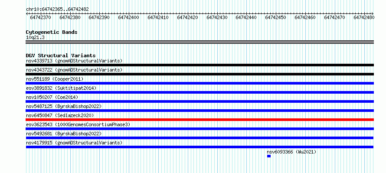Viewport: 386px width, 173px height.
Task: Click the red Sedlazeck2020 variant bar
Action: pyautogui.click(x=200, y=120)
